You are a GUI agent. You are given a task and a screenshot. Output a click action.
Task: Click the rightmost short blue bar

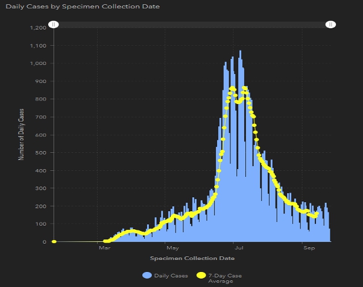click(329, 235)
